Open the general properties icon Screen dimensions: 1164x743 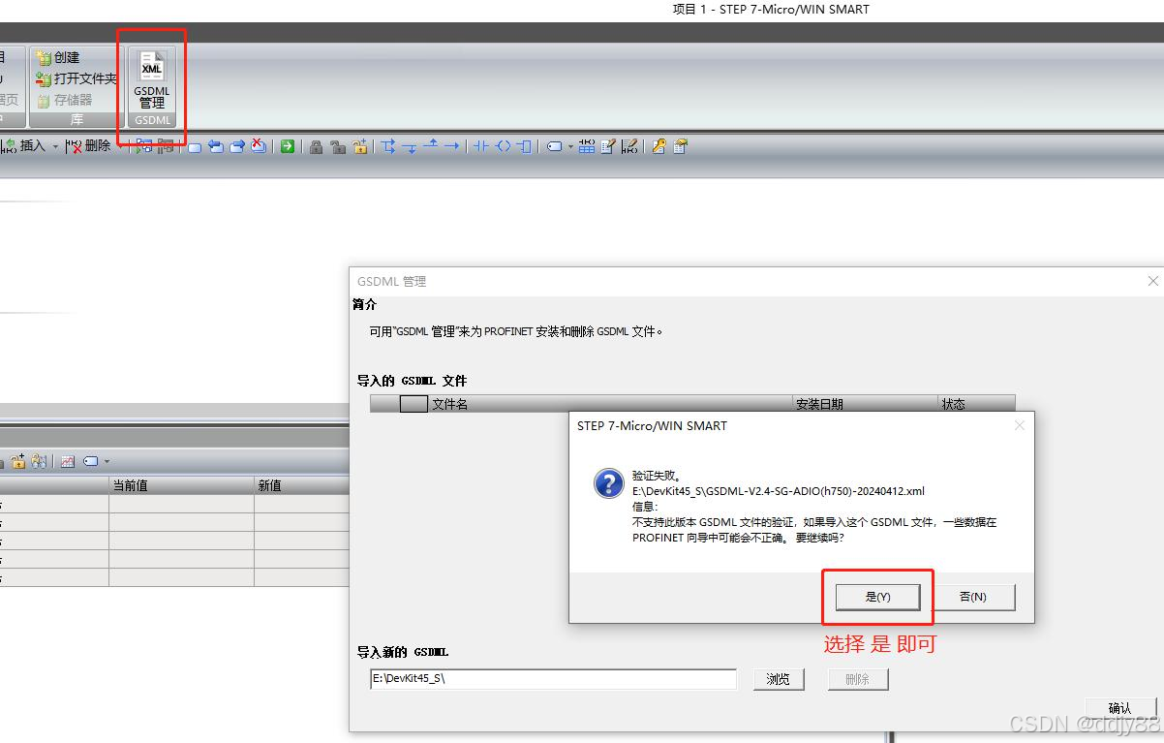pos(680,146)
